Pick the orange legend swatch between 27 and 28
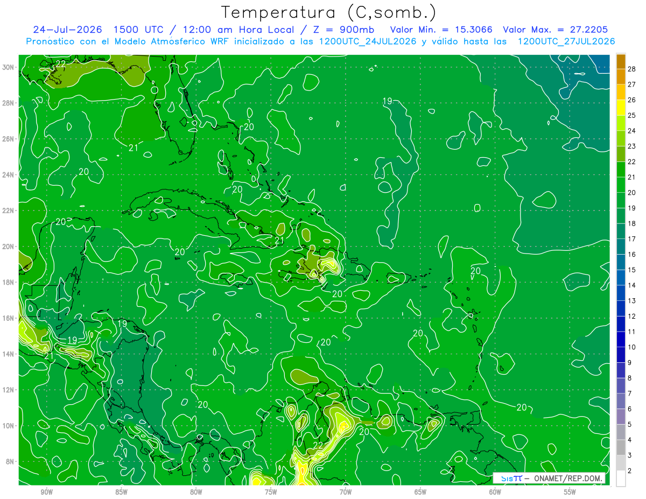646x499 pixels. pos(621,76)
